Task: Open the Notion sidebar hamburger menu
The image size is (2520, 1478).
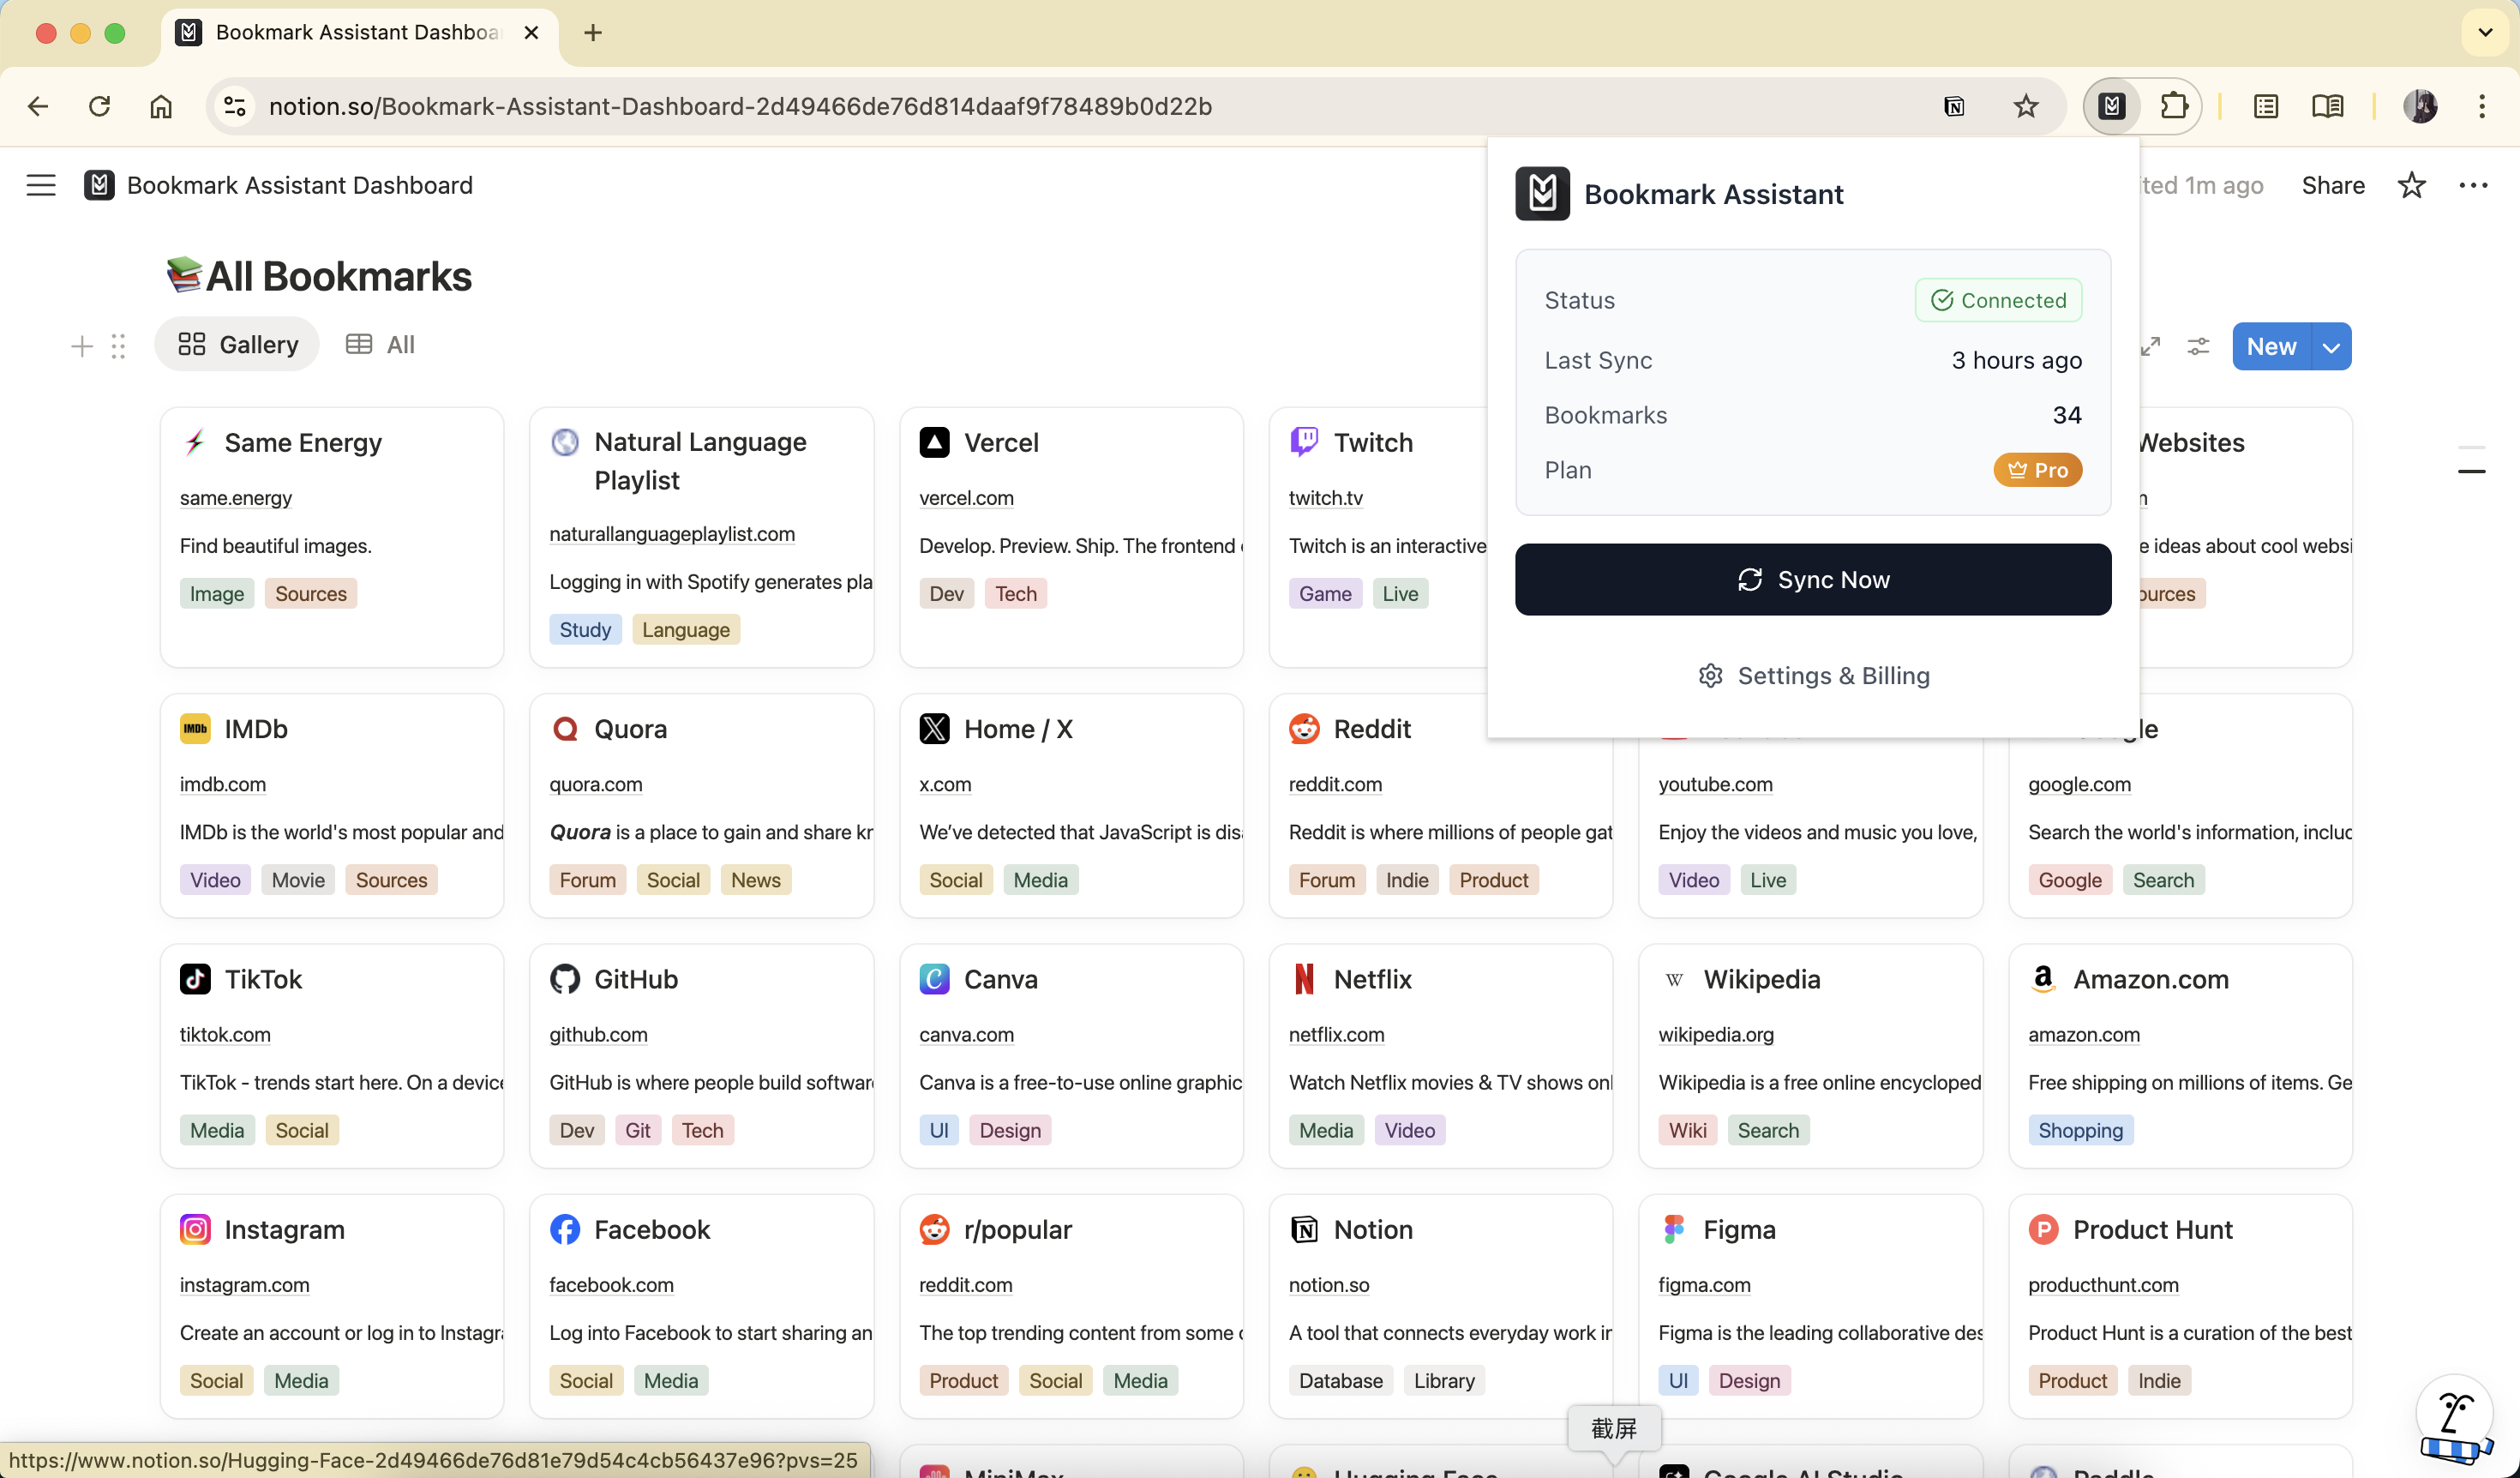Action: [40, 185]
